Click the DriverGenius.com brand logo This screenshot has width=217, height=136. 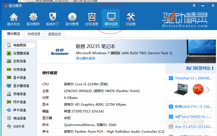(x=184, y=19)
